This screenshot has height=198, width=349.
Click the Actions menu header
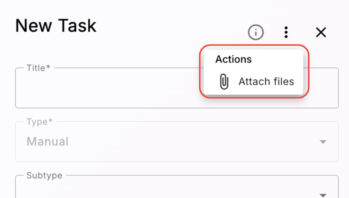tap(233, 59)
